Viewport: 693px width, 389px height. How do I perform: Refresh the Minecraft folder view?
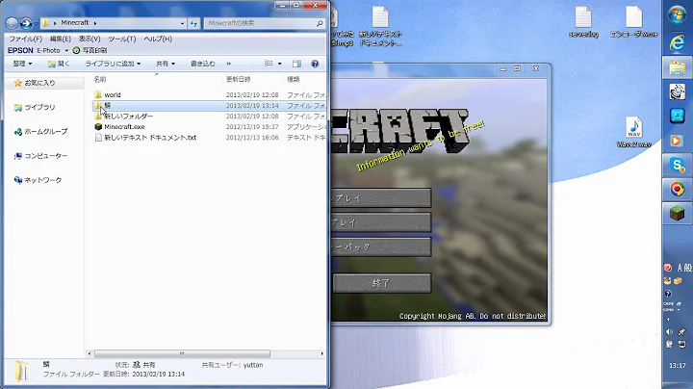tap(194, 23)
